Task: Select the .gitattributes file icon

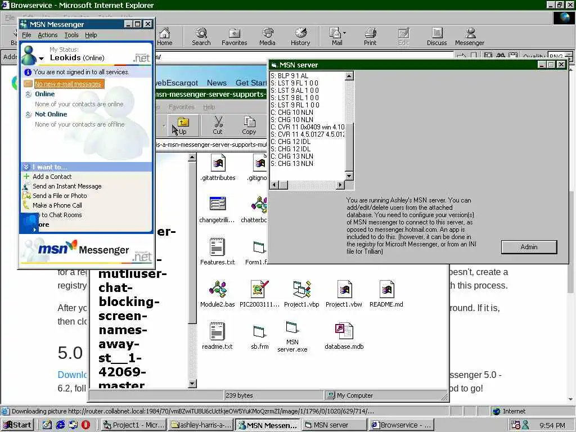Action: point(218,168)
